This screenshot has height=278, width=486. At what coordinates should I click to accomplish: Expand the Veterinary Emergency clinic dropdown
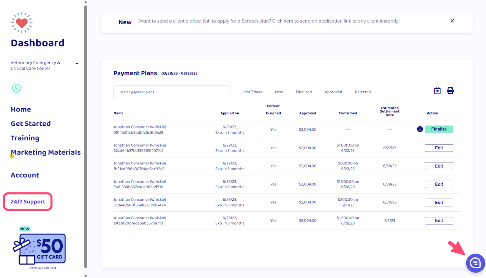pyautogui.click(x=77, y=64)
